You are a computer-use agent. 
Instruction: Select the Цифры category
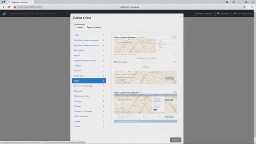point(89,121)
